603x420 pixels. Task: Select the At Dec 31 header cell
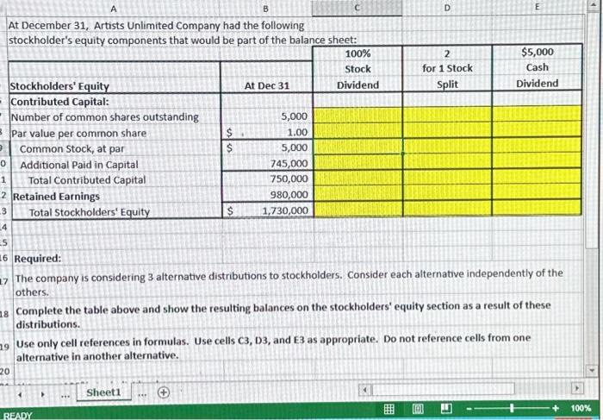266,85
